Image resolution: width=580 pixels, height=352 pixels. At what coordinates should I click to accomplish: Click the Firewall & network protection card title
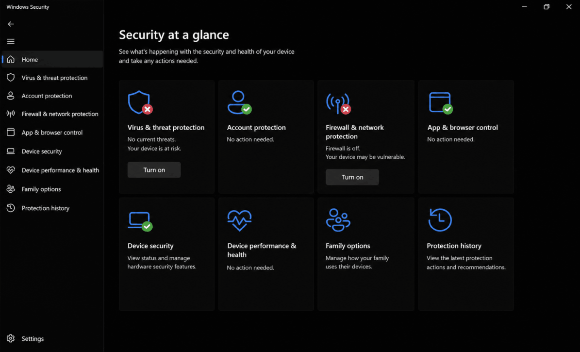point(354,132)
